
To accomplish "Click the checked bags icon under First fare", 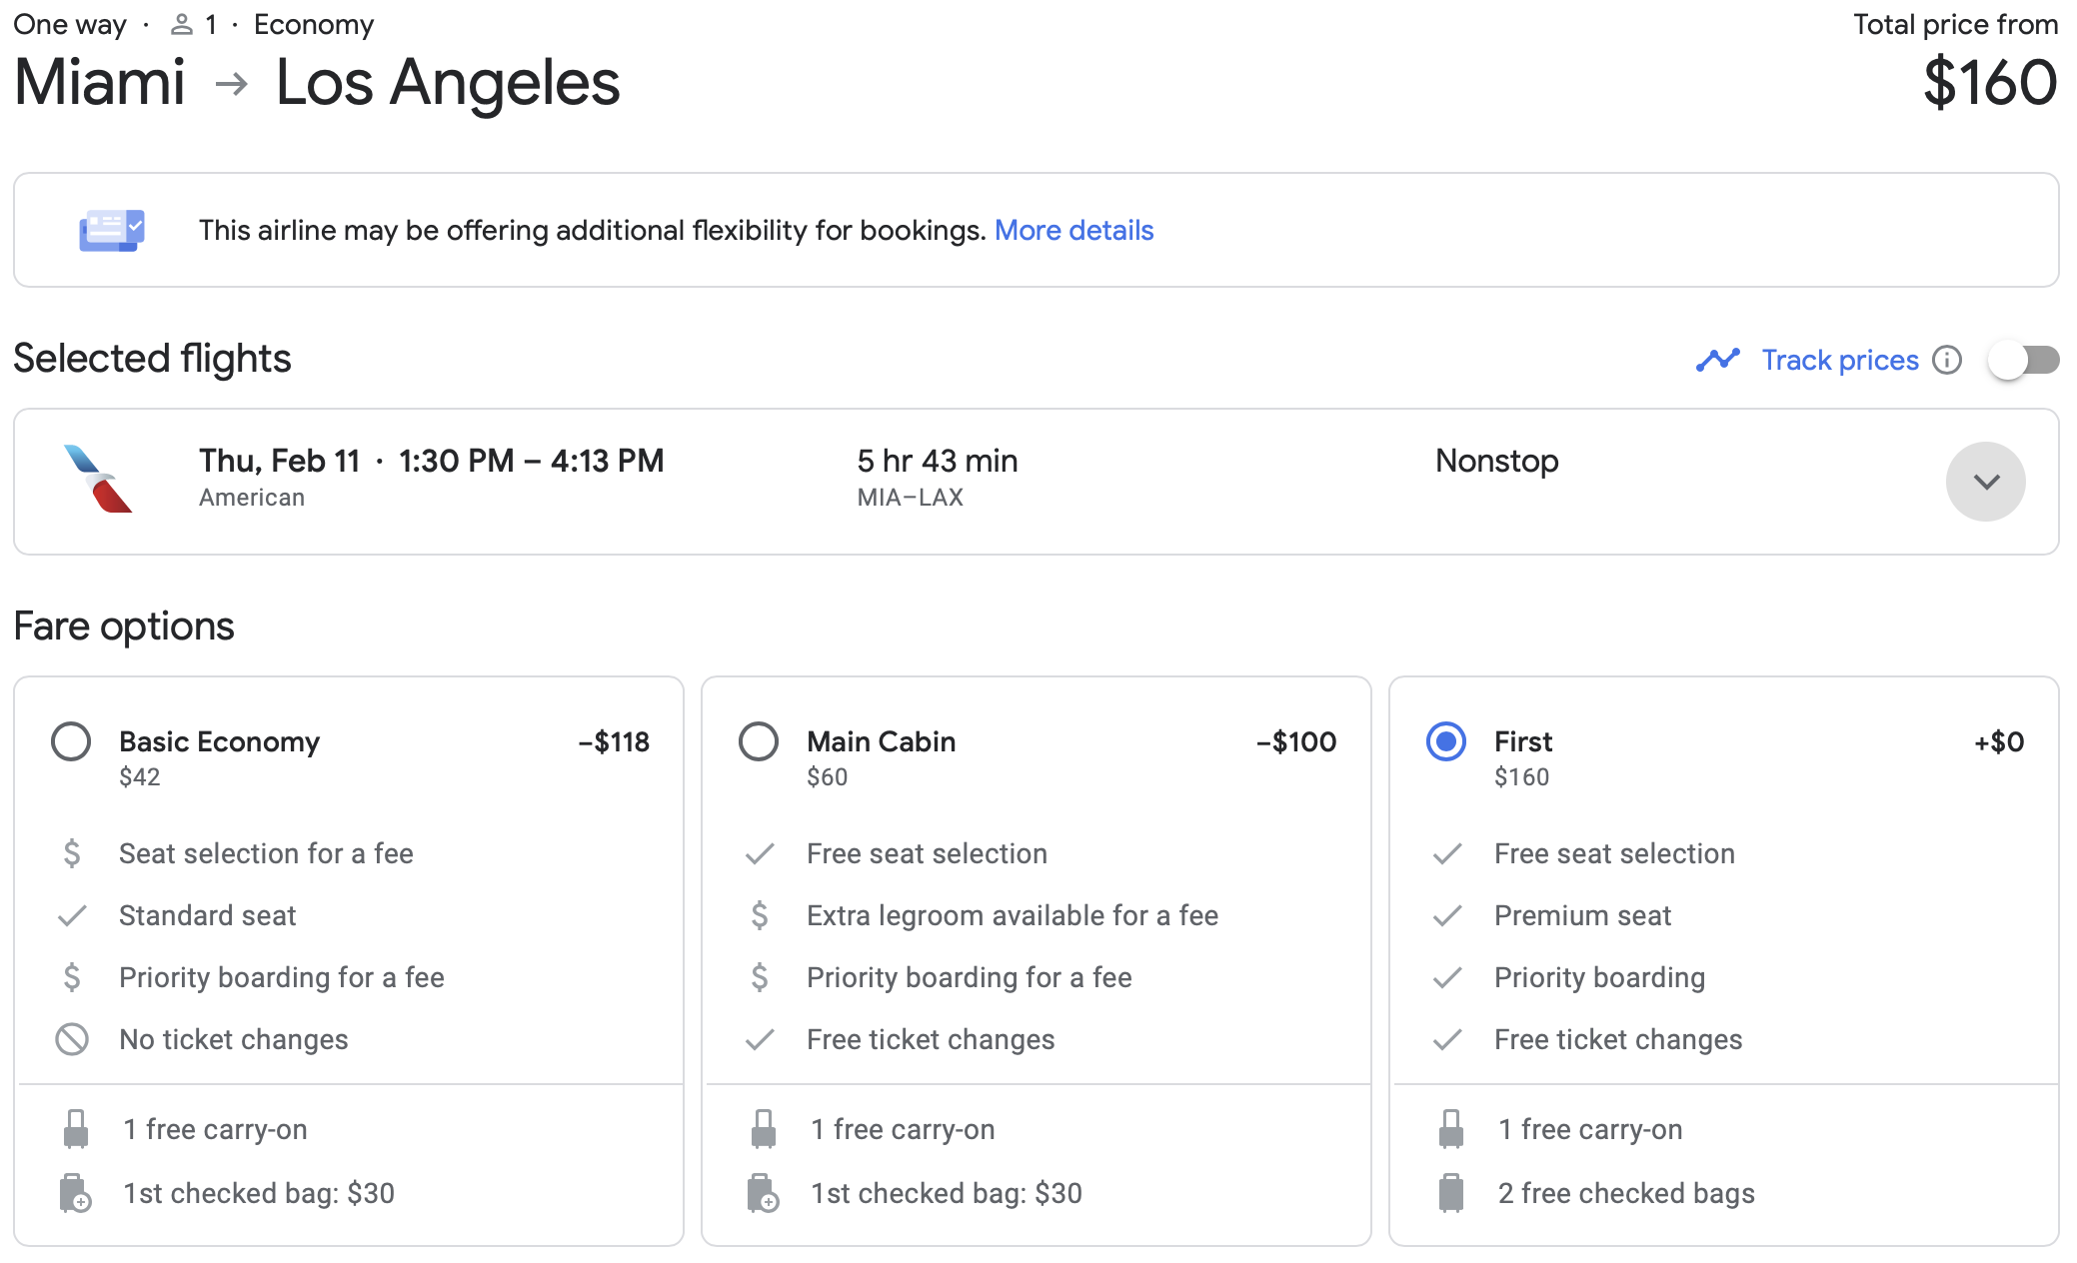I will click(1450, 1192).
